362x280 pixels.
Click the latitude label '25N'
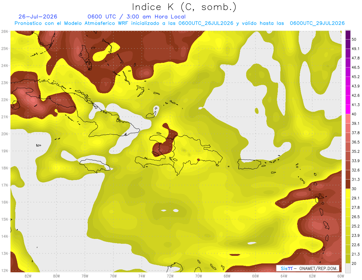[5, 48]
